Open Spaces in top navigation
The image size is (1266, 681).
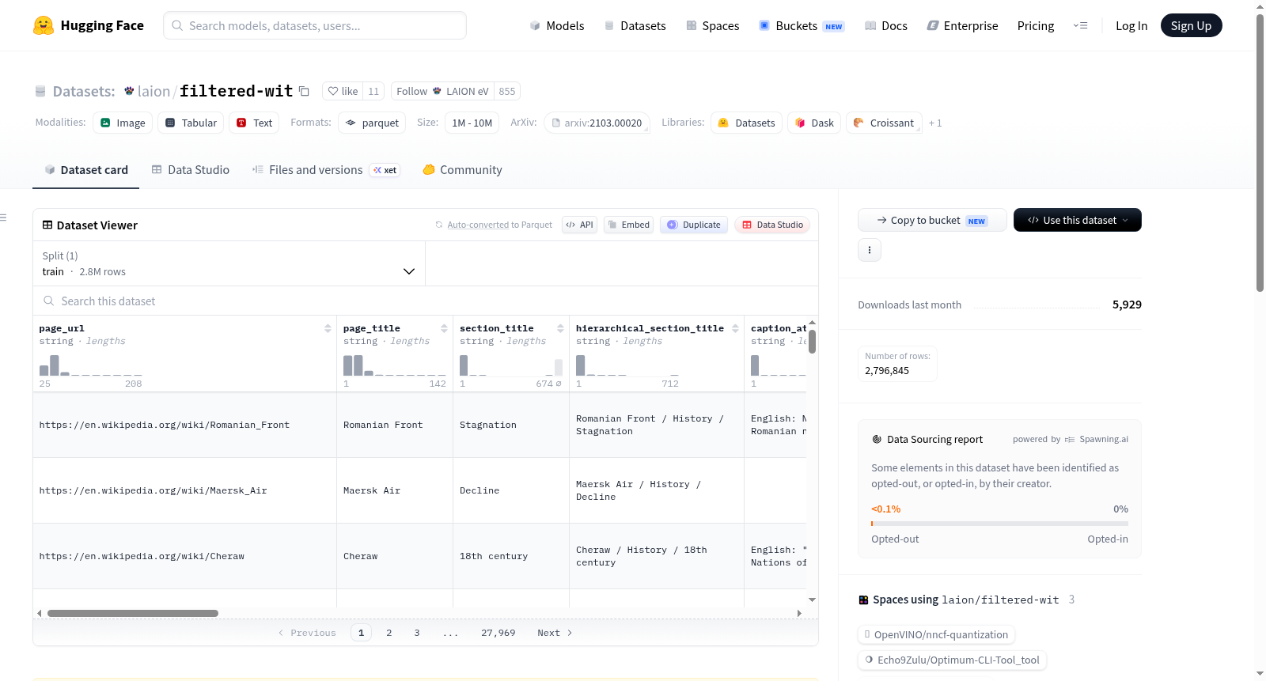click(x=713, y=26)
